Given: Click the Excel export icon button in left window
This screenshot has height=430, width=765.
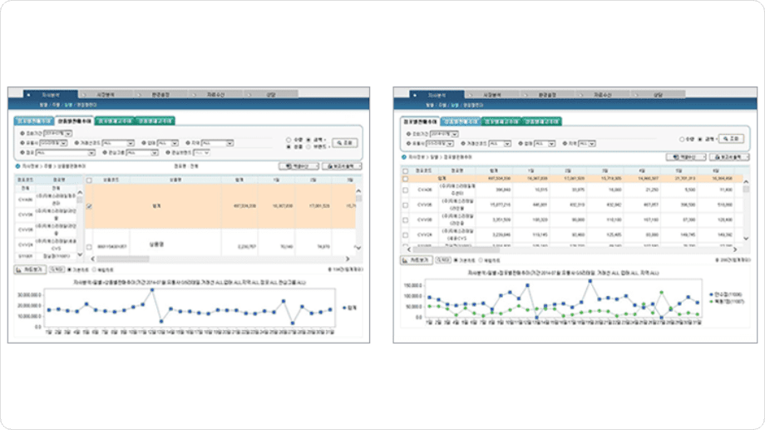Looking at the screenshot, I should pos(299,166).
